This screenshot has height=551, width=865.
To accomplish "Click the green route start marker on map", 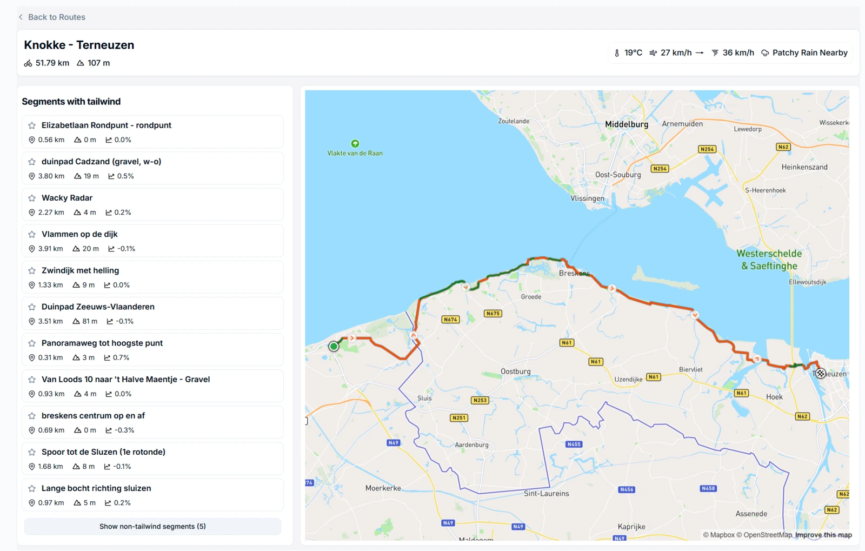I will pos(334,346).
